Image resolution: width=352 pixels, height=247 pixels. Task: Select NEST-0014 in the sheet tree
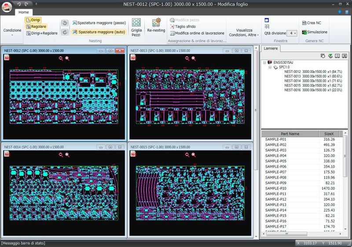(x=293, y=81)
